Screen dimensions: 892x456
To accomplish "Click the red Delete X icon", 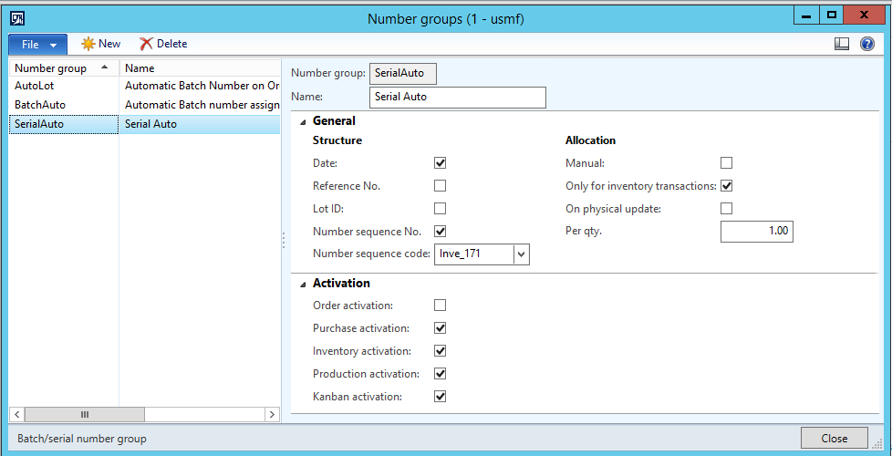I will click(x=146, y=44).
